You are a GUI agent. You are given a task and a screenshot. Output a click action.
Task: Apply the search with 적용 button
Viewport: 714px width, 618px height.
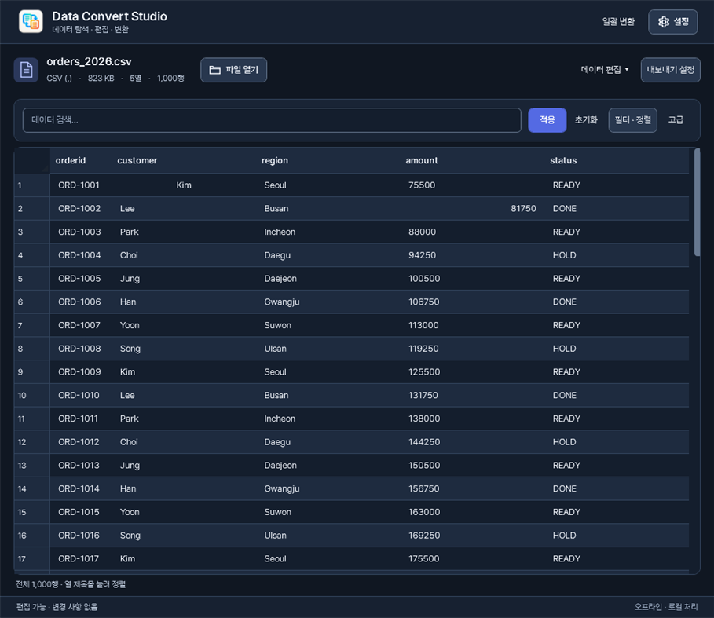point(547,120)
